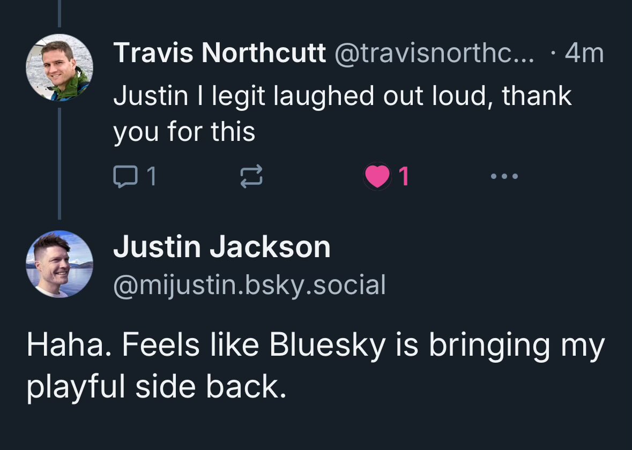Click the "you for this" text line
The image size is (632, 450).
click(184, 131)
